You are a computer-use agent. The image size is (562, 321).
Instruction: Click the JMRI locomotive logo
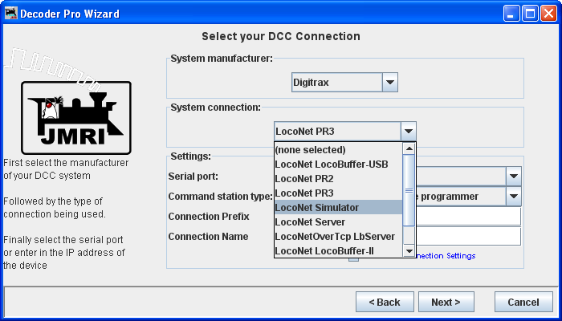coord(78,118)
